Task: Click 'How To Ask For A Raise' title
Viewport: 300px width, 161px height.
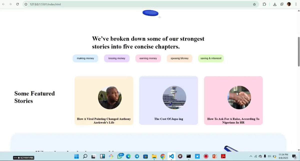Action: tap(233, 121)
